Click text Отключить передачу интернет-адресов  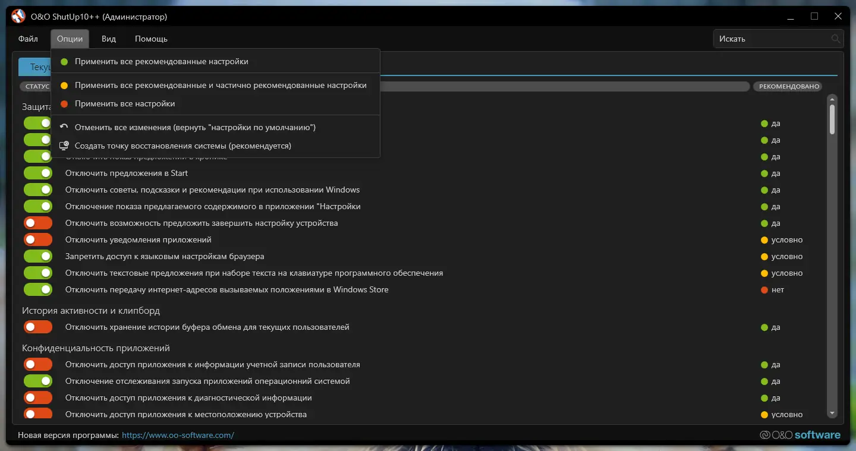pos(226,290)
